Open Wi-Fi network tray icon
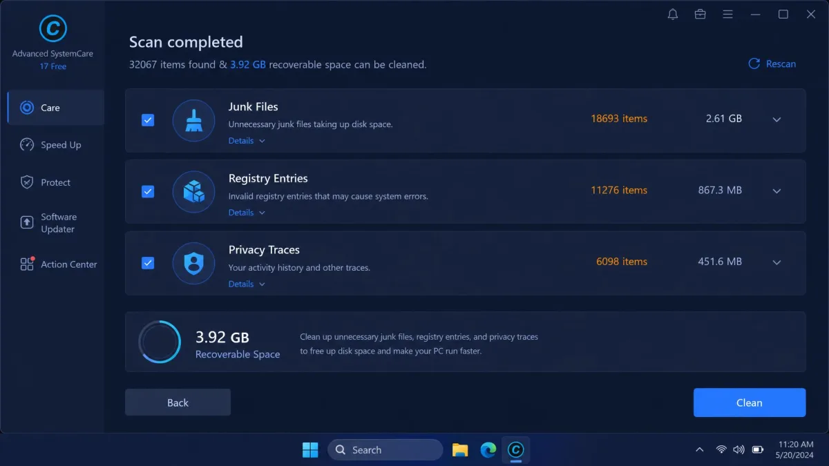829x466 pixels. [721, 449]
